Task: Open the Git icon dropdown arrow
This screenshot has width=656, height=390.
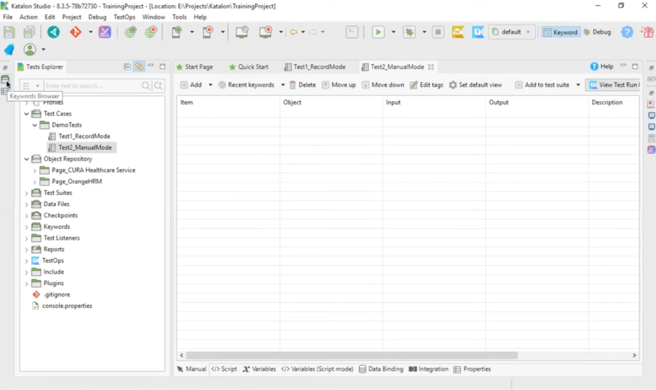Action: [90, 32]
